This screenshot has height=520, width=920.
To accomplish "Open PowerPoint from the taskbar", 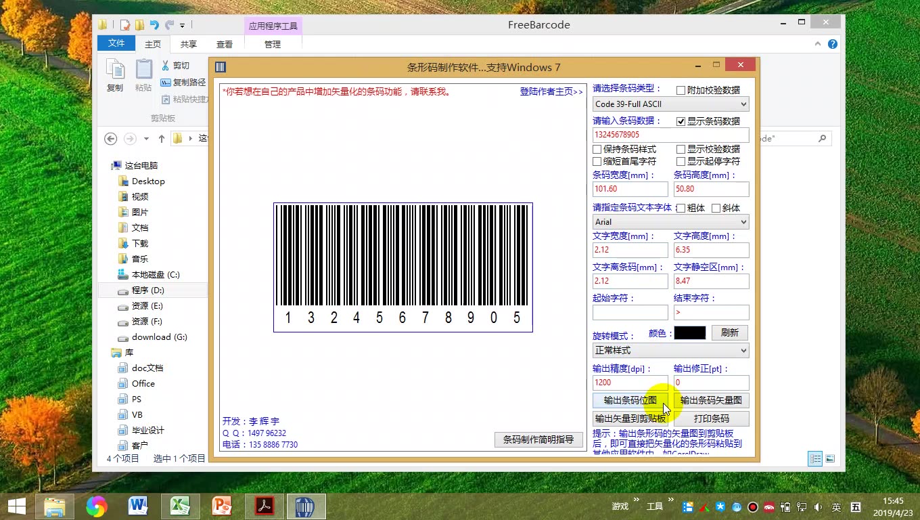I will coord(221,506).
